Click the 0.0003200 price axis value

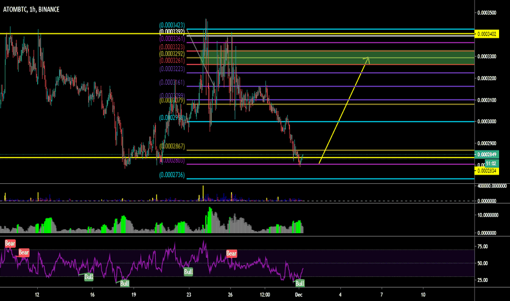[x=486, y=78]
